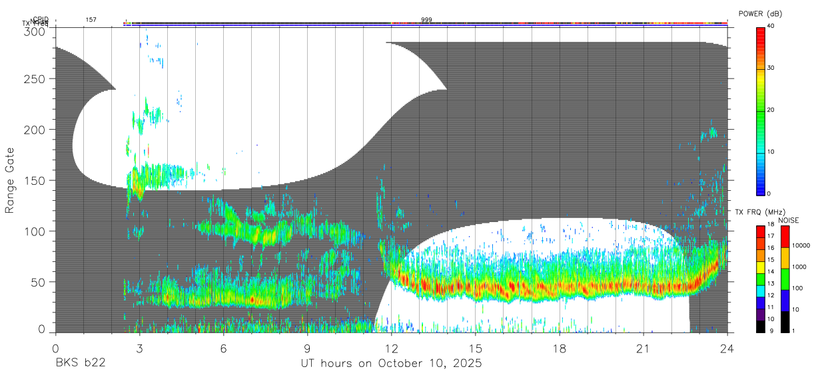This screenshot has width=818, height=377.
Task: Click the TX FRQ (MHz) color bar
Action: 760,279
